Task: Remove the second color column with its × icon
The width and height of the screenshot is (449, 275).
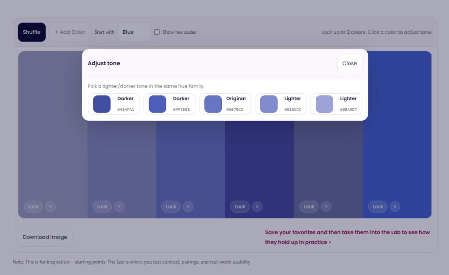Action: tap(119, 206)
